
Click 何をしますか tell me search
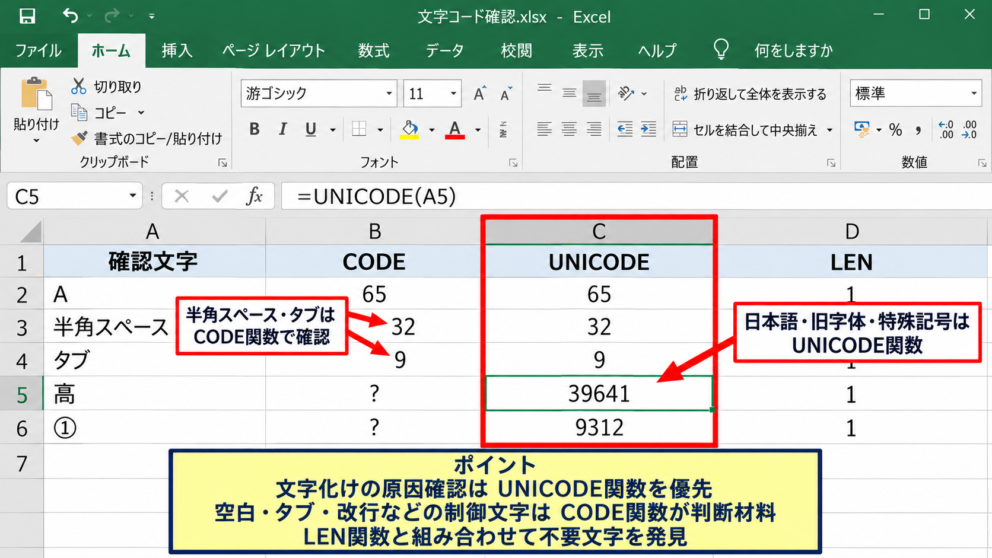pos(793,50)
